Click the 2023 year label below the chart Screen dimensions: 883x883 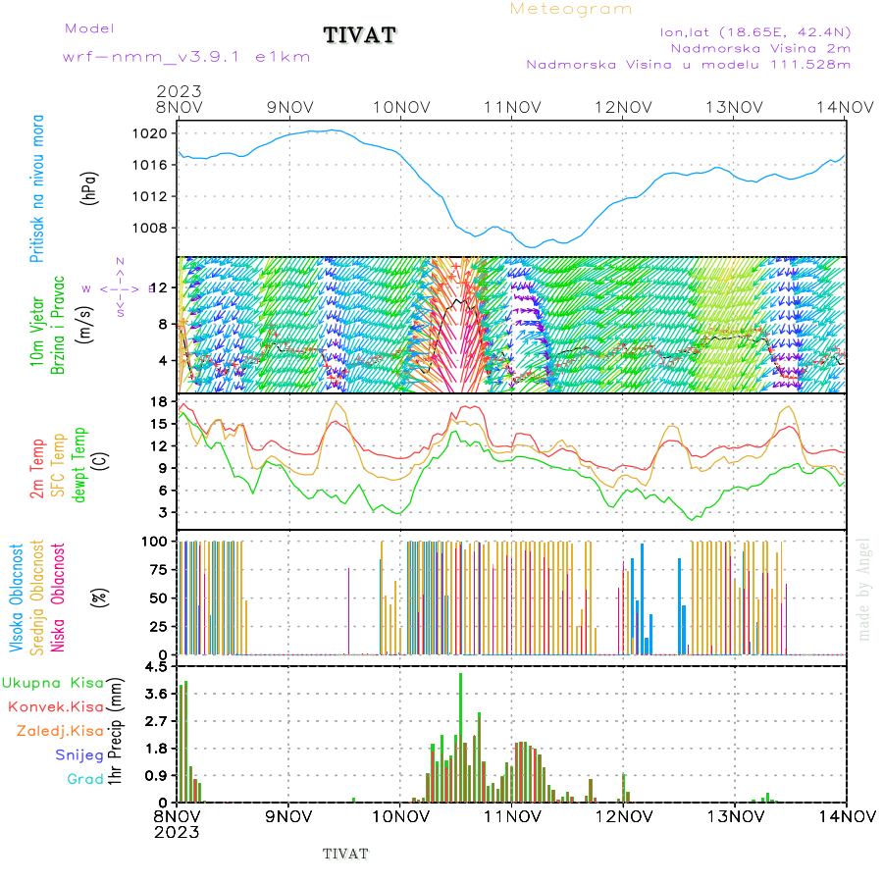click(x=177, y=832)
